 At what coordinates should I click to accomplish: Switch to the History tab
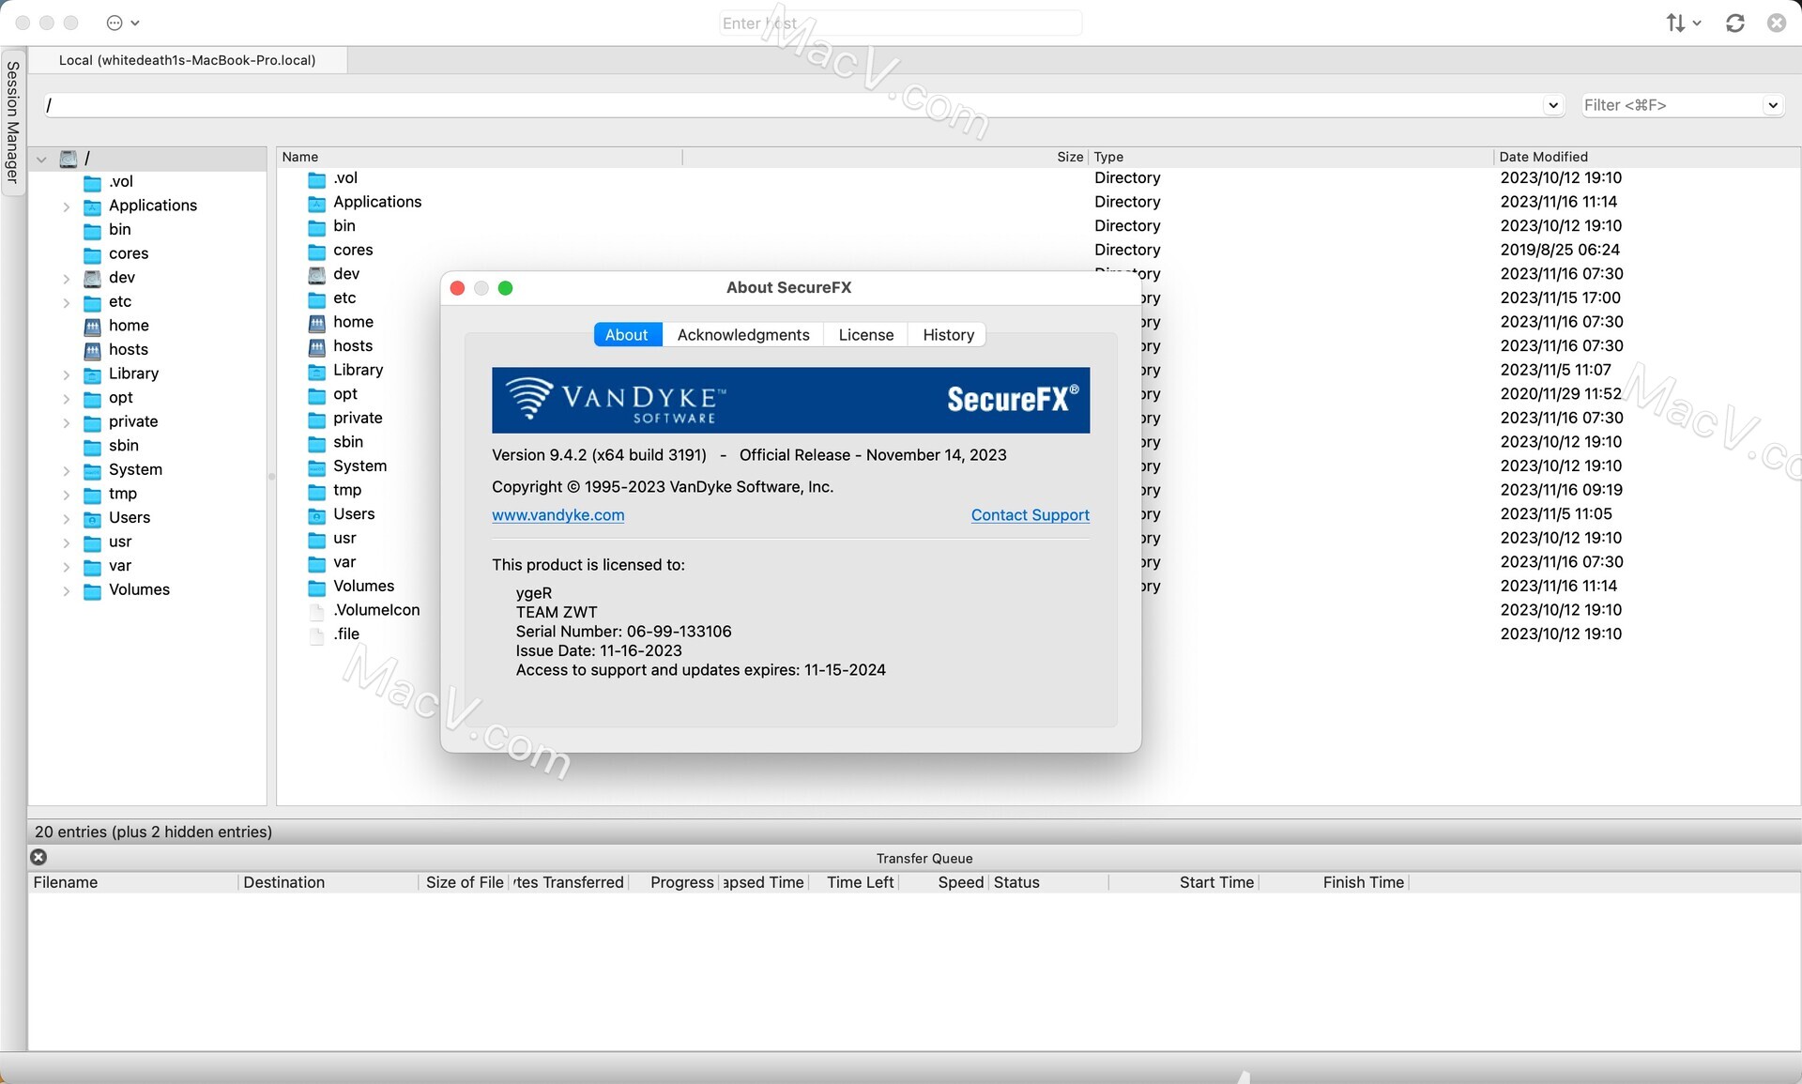click(948, 335)
